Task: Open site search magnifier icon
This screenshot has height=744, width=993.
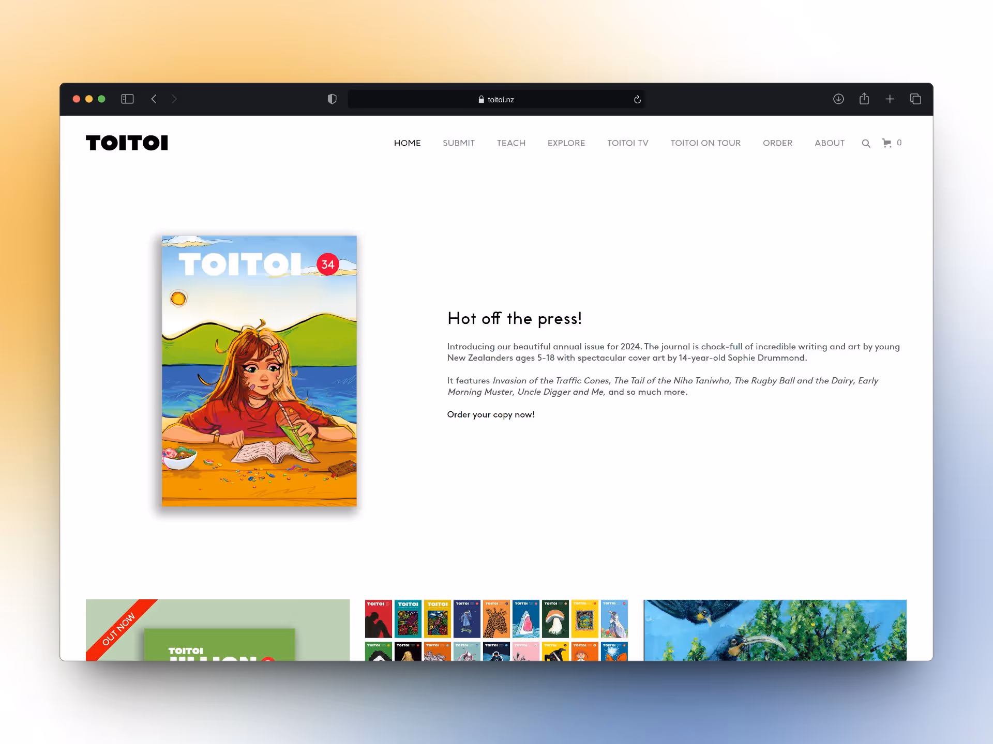Action: pos(866,143)
